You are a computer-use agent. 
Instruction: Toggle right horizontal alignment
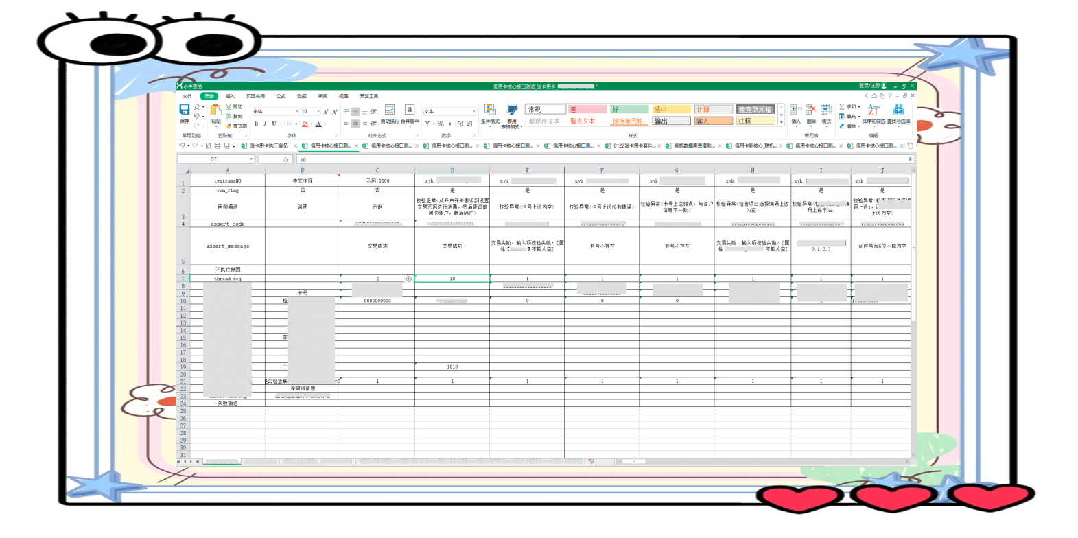[x=364, y=124]
